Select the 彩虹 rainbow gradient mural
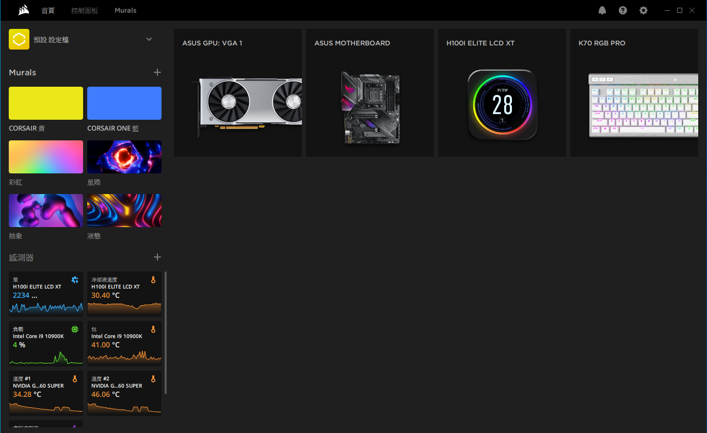This screenshot has height=433, width=707. [46, 157]
